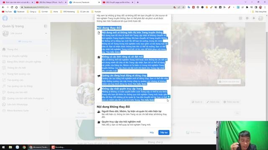
Task: Open the notifications bell icon
Action: (x=254, y=18)
